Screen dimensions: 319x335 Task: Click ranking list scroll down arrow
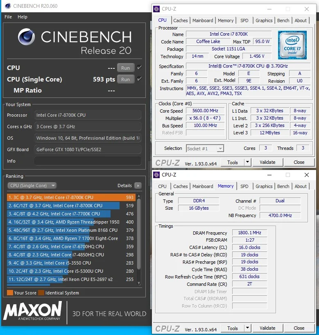[139, 283]
